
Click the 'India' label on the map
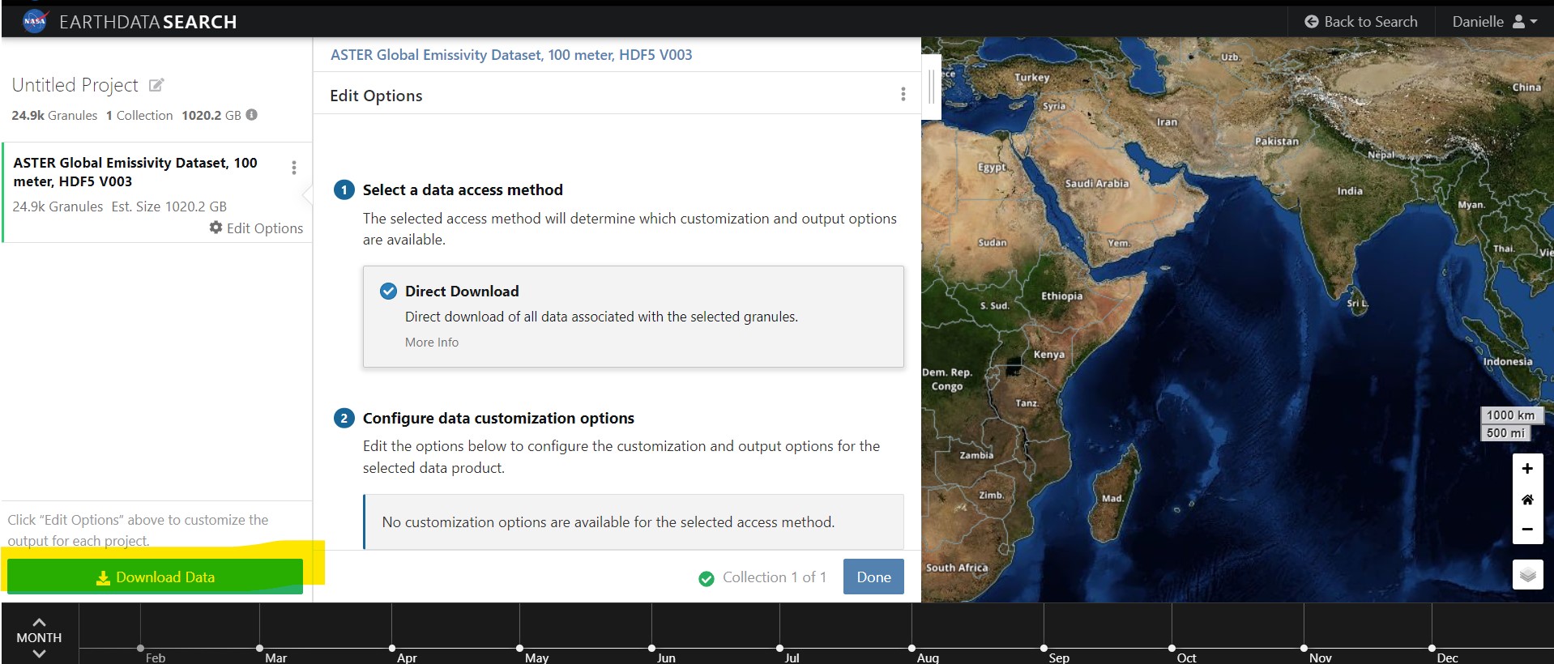click(1350, 191)
